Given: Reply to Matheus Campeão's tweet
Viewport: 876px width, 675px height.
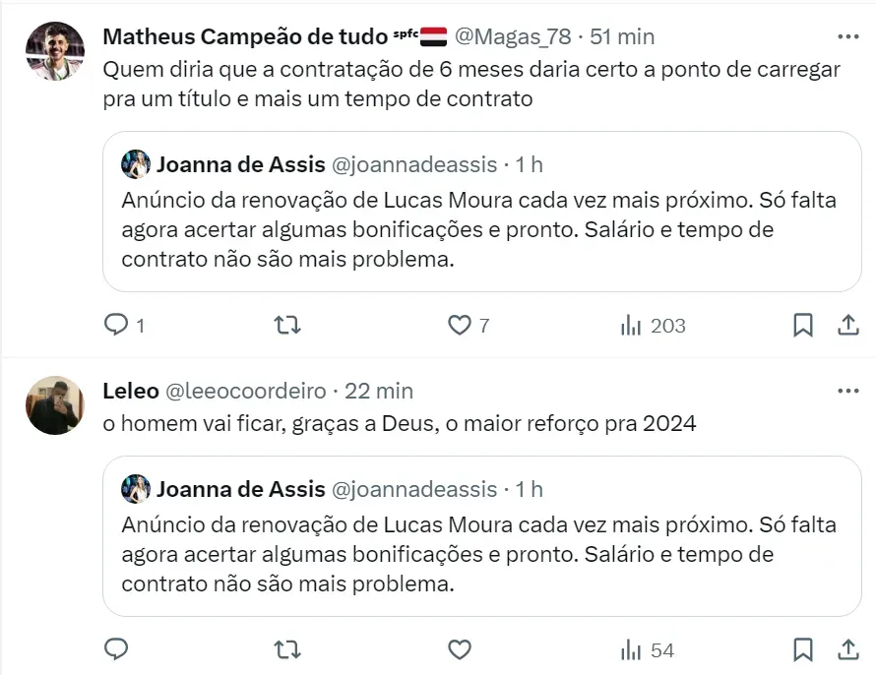Looking at the screenshot, I should point(116,325).
